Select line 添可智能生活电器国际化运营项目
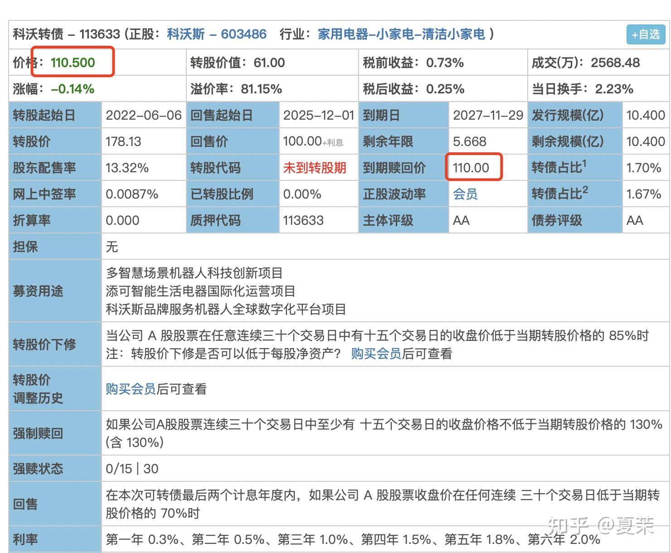 (x=200, y=291)
